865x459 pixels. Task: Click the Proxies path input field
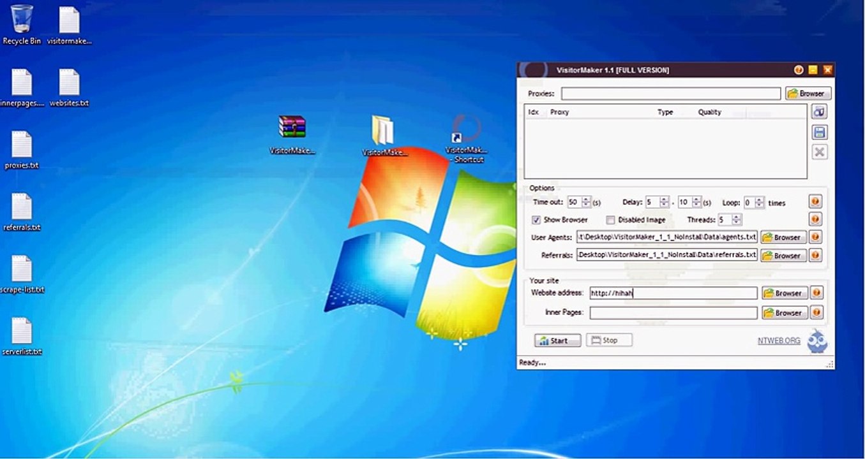pos(671,94)
